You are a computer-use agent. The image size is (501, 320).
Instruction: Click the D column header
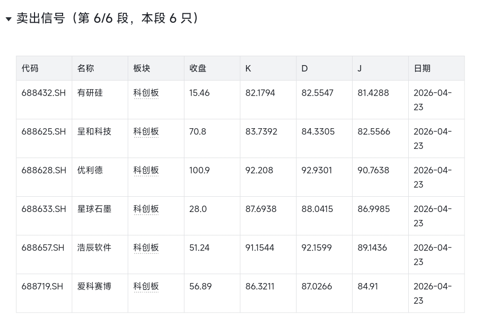point(305,69)
